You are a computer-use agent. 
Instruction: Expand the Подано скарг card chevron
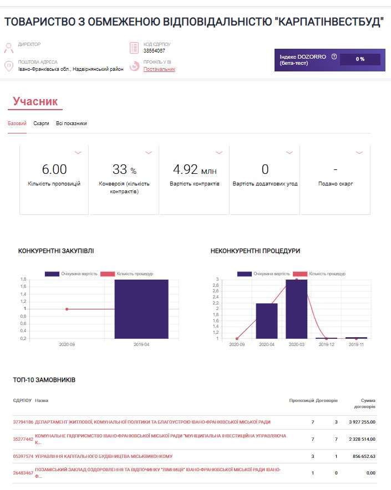pyautogui.click(x=359, y=153)
